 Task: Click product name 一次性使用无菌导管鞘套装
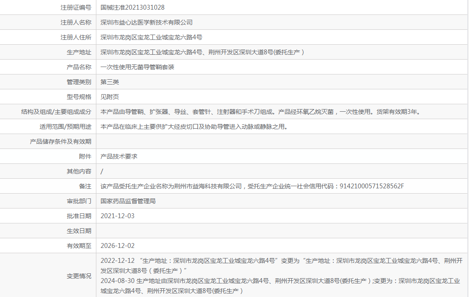(137, 67)
